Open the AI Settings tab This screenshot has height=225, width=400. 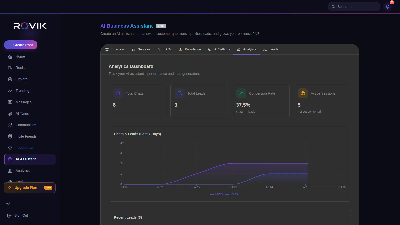219,49
